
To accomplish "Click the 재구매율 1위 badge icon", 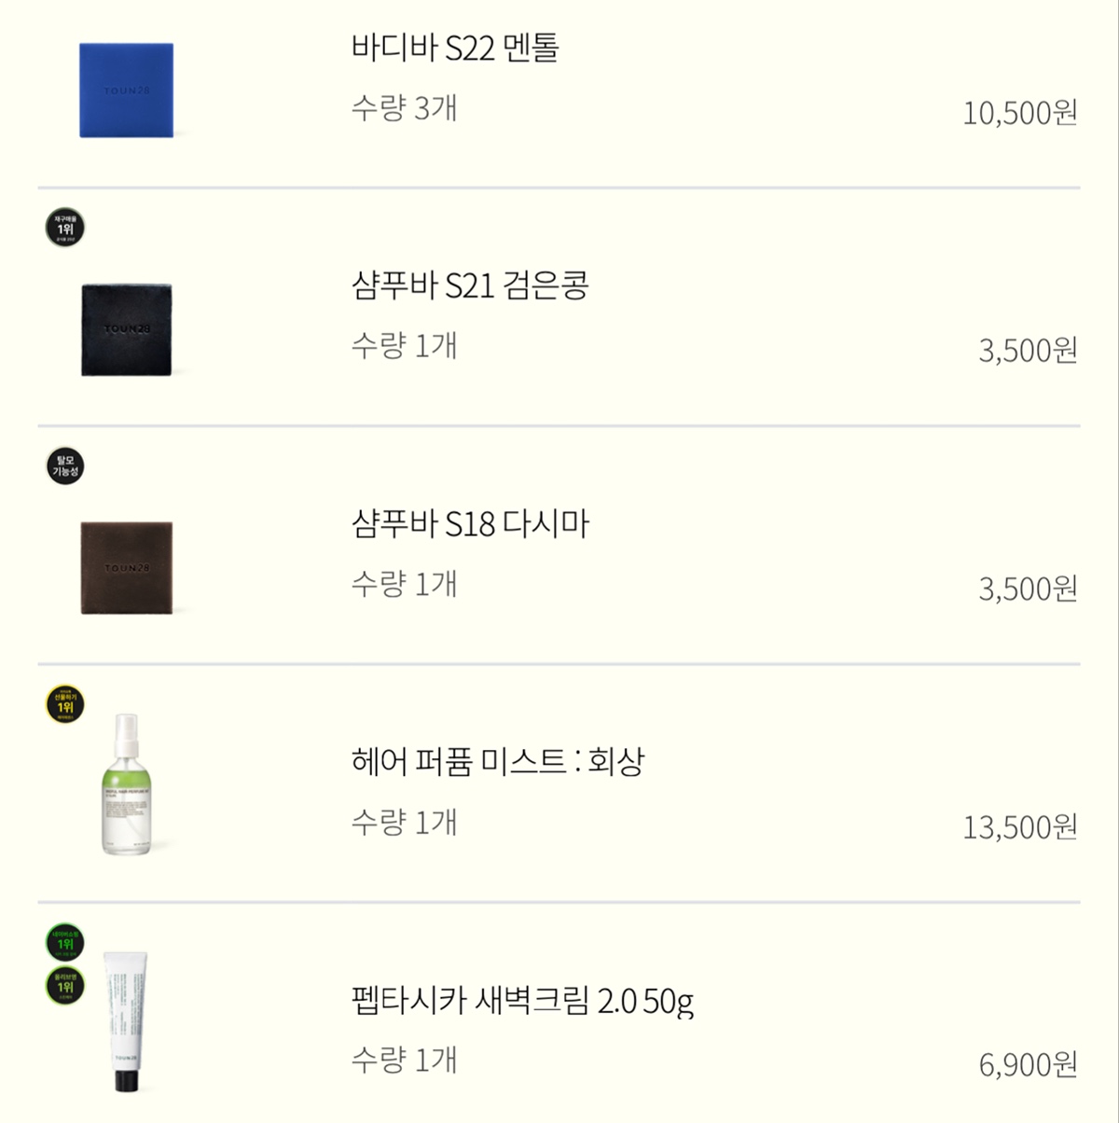I will [65, 228].
